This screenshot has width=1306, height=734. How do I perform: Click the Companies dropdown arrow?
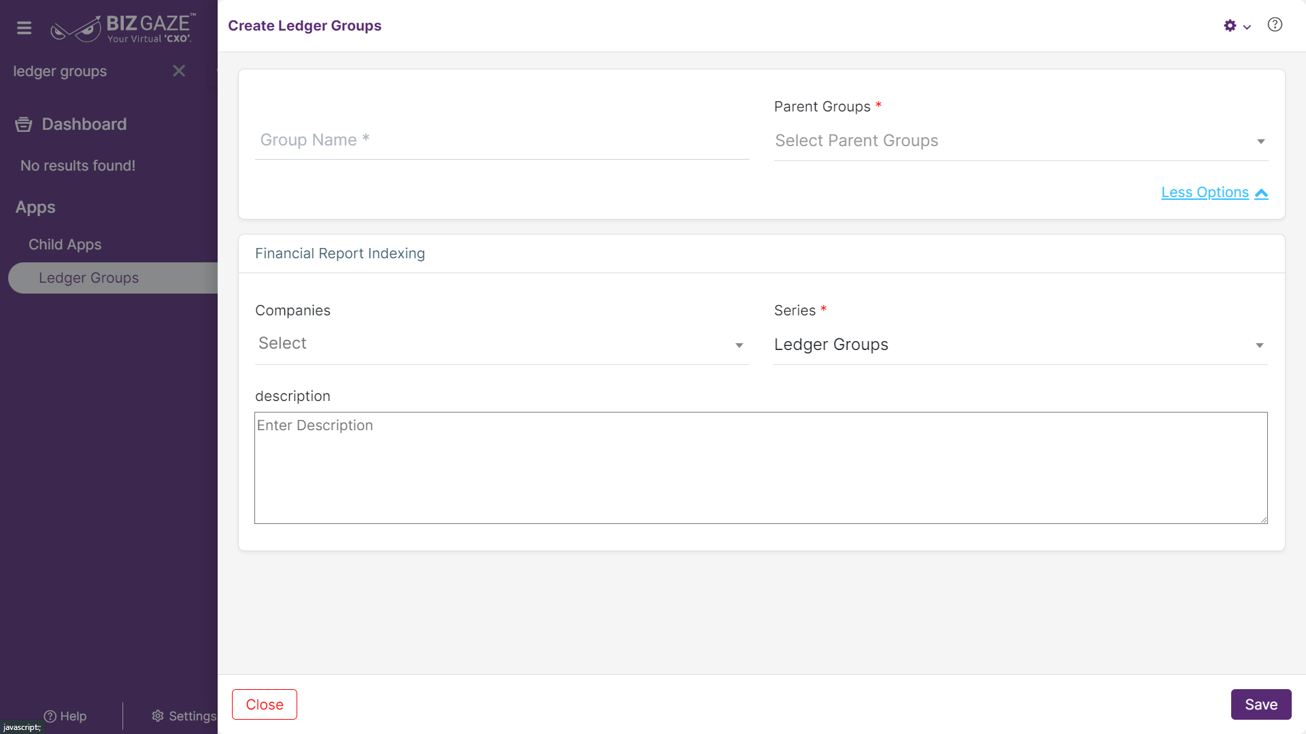[739, 346]
